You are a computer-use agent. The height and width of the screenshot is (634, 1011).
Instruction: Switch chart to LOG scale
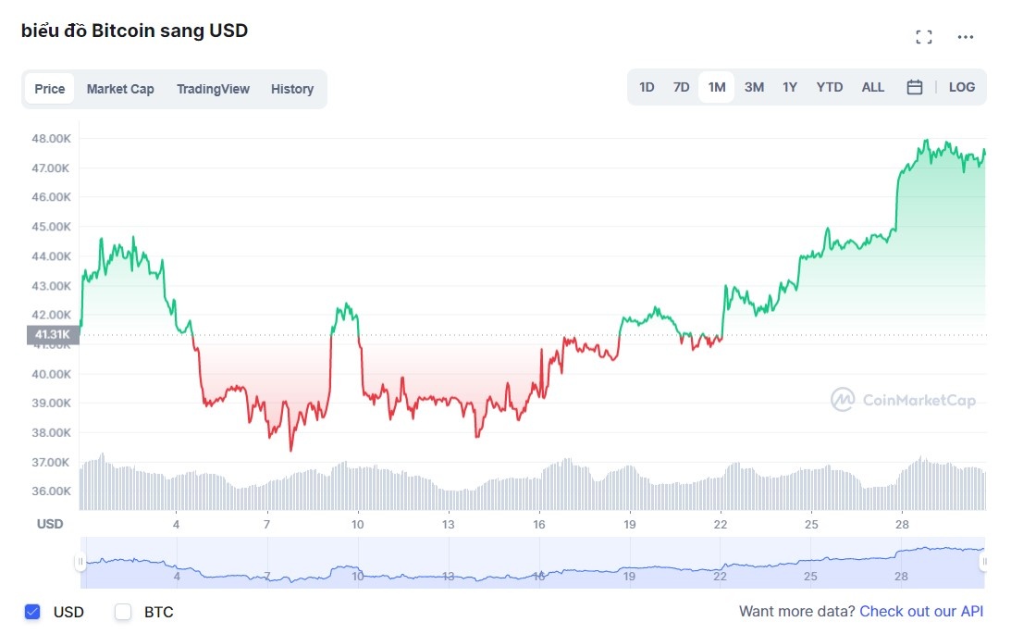(x=962, y=86)
